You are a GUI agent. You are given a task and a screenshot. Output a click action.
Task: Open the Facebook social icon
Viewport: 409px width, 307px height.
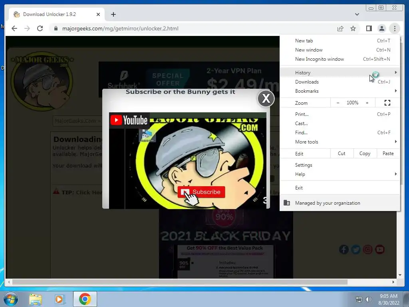pos(344,249)
